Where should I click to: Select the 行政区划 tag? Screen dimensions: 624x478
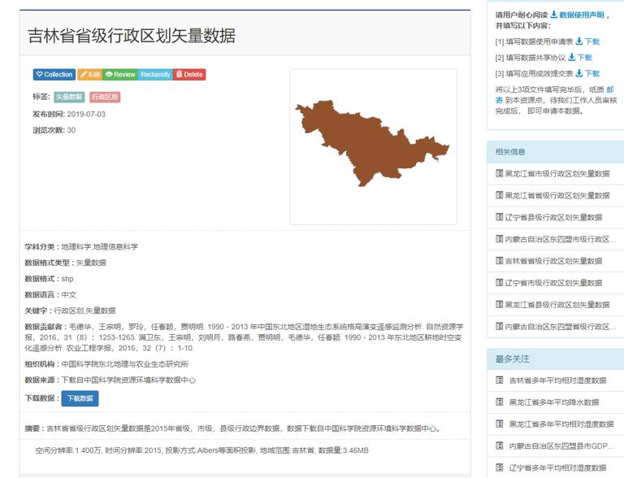coord(105,97)
